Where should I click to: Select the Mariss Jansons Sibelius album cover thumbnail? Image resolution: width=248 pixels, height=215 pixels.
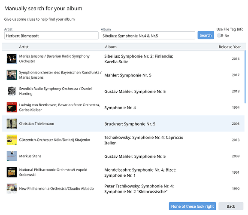12,58
